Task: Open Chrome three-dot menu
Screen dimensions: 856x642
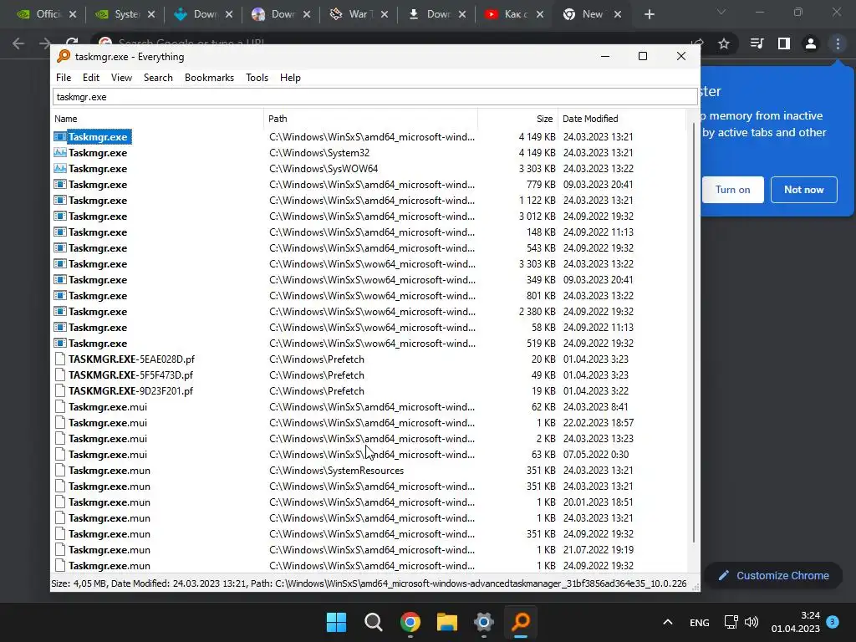Action: coord(838,43)
